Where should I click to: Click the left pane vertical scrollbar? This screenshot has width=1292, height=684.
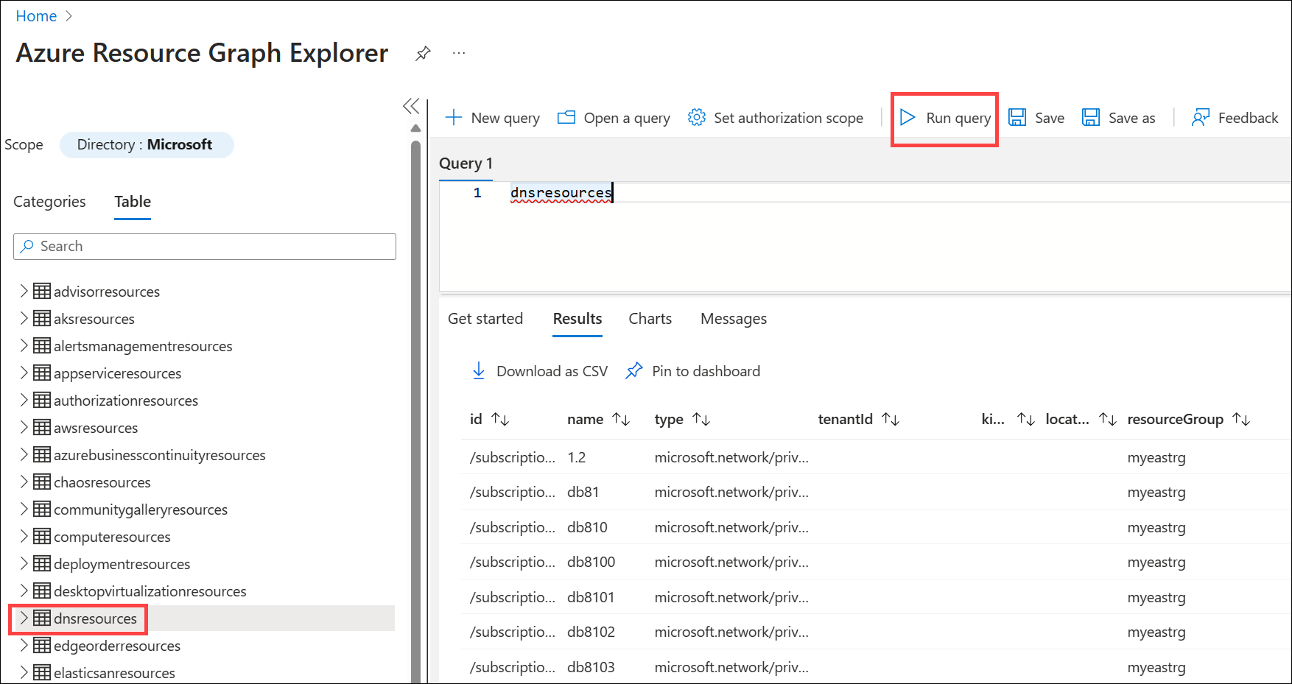coord(415,405)
